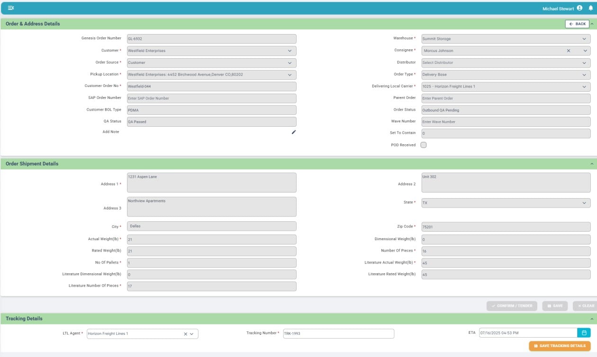The image size is (597, 357).
Task: Open the Warehouse dropdown
Action: tap(506, 39)
